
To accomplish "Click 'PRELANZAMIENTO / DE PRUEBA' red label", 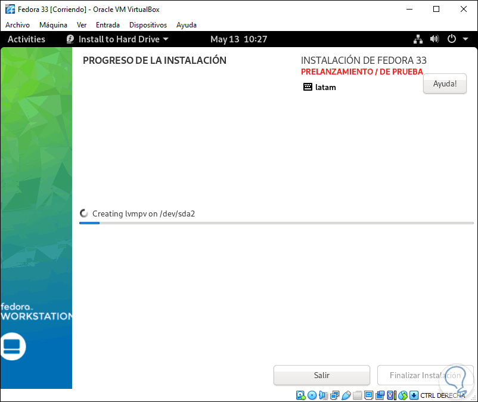I will click(x=362, y=72).
